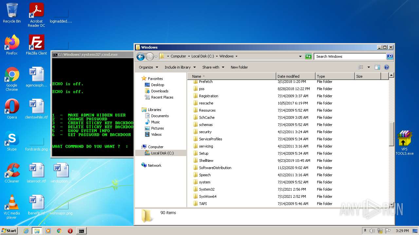Open volume control in system tray
Image resolution: width=419 pixels, height=235 pixels.
tap(372, 231)
